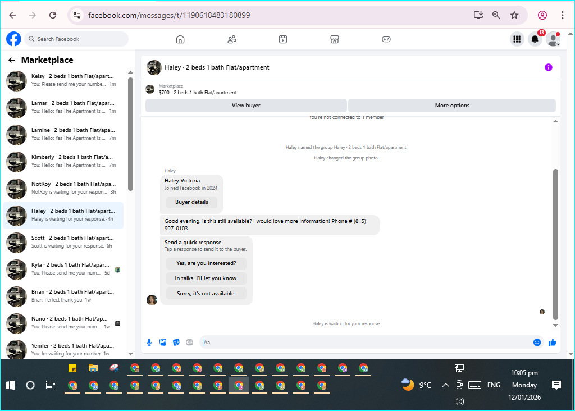
Task: Click Haley's chat header avatar
Action: (x=154, y=67)
